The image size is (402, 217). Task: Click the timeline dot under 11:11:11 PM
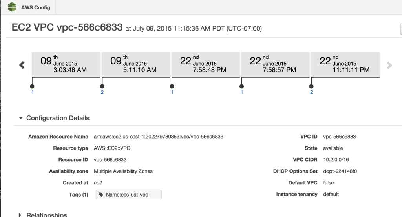click(311, 86)
